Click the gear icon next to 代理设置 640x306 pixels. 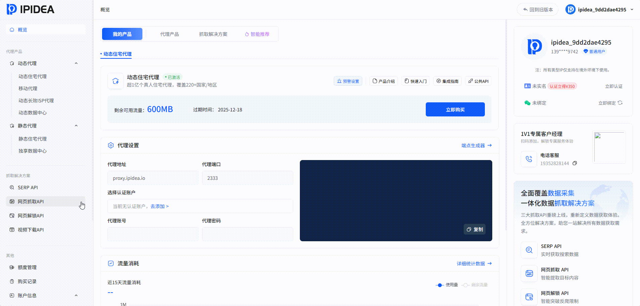point(111,145)
